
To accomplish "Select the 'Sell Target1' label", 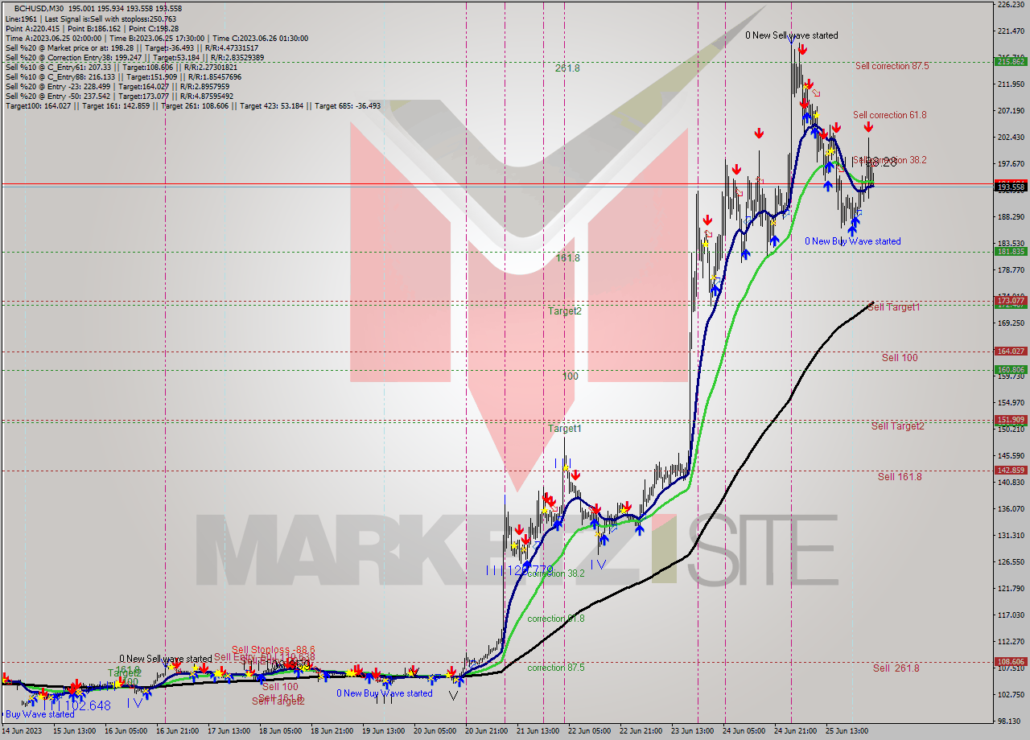I will click(894, 307).
